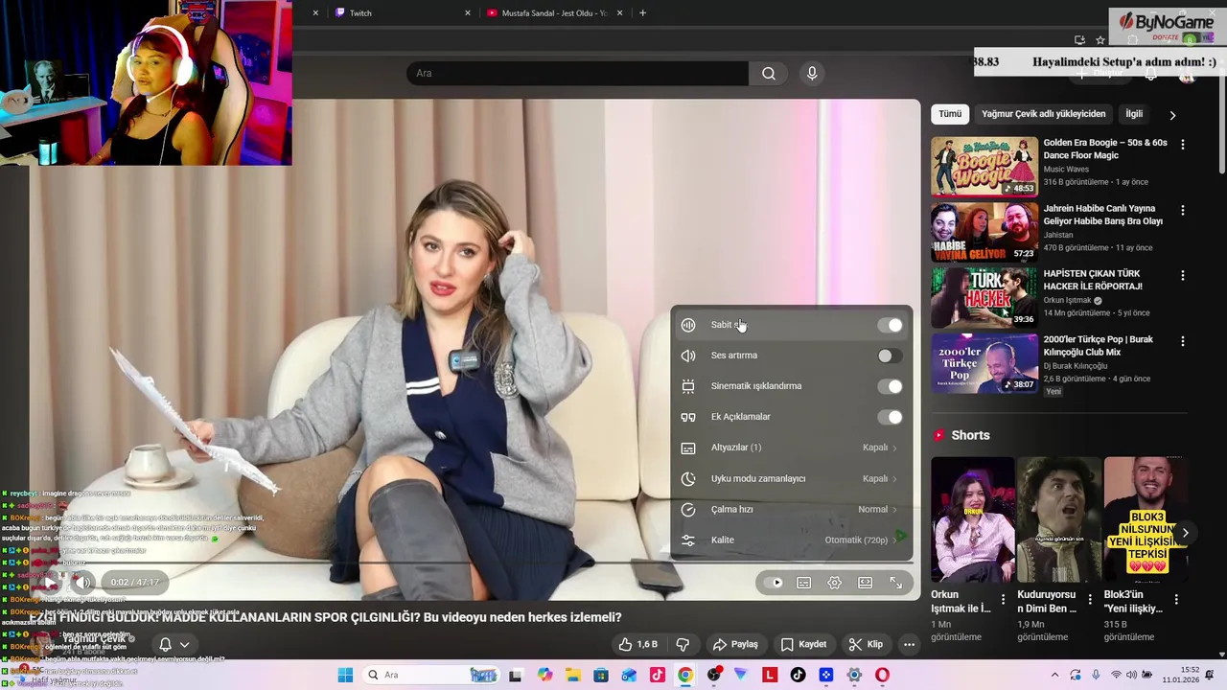Show next Shorts with arrow button
This screenshot has height=690, width=1227.
click(x=1185, y=533)
